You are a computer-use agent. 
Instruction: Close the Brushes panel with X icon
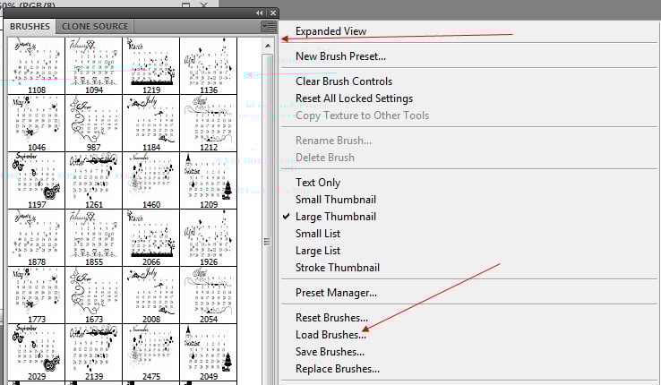273,13
